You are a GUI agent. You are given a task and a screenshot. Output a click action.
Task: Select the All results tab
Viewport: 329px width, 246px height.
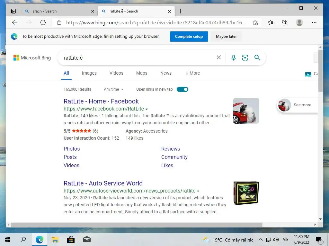tap(66, 73)
